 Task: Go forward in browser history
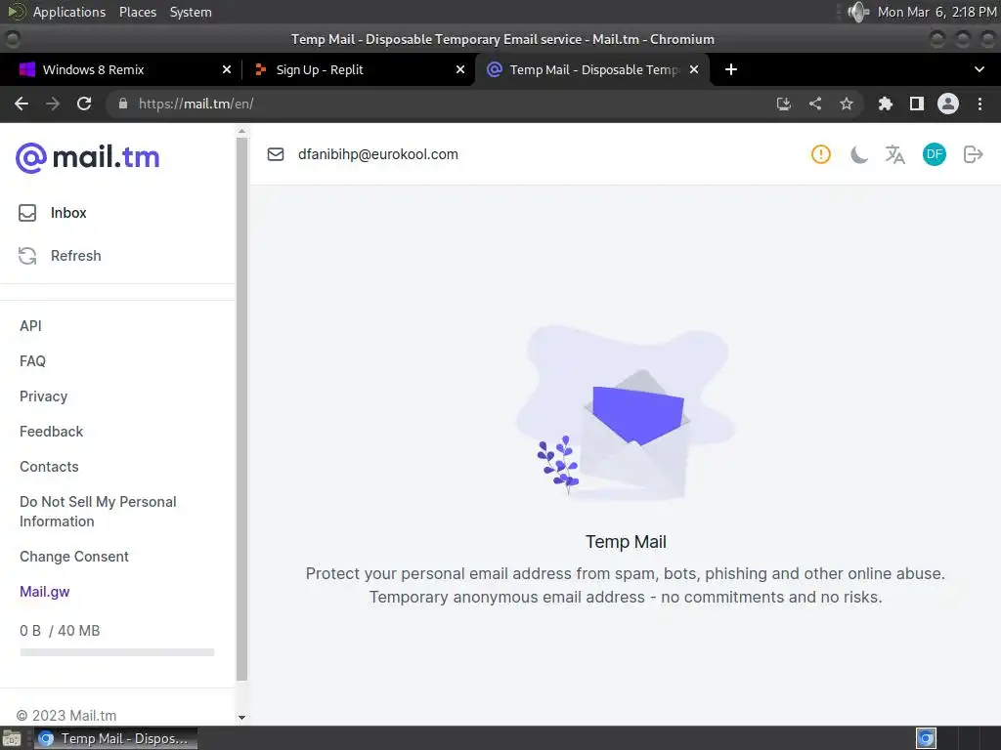(53, 104)
